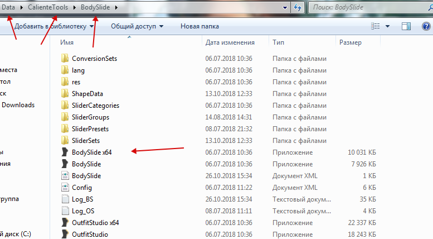Toggle the preview pane button

406,26
